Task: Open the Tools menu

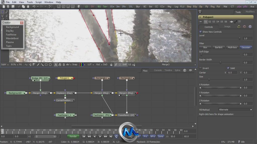Action: pyautogui.click(x=30, y=2)
